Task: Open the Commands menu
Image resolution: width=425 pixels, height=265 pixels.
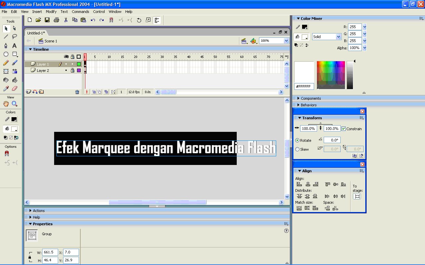Action: point(80,12)
